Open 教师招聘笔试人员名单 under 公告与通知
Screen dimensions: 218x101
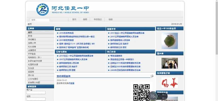pyautogui.click(x=69, y=63)
